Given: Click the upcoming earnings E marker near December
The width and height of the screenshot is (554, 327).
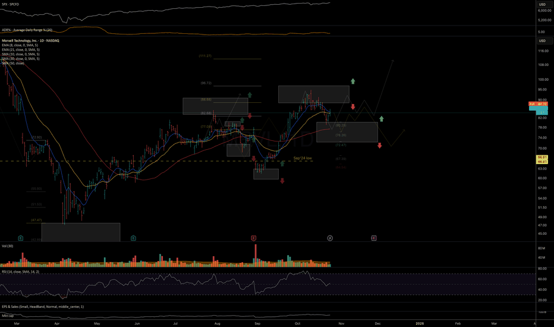Looking at the screenshot, I should click(374, 238).
